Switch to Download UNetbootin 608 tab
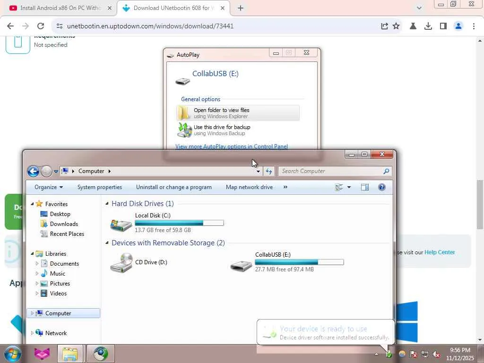 point(173,8)
